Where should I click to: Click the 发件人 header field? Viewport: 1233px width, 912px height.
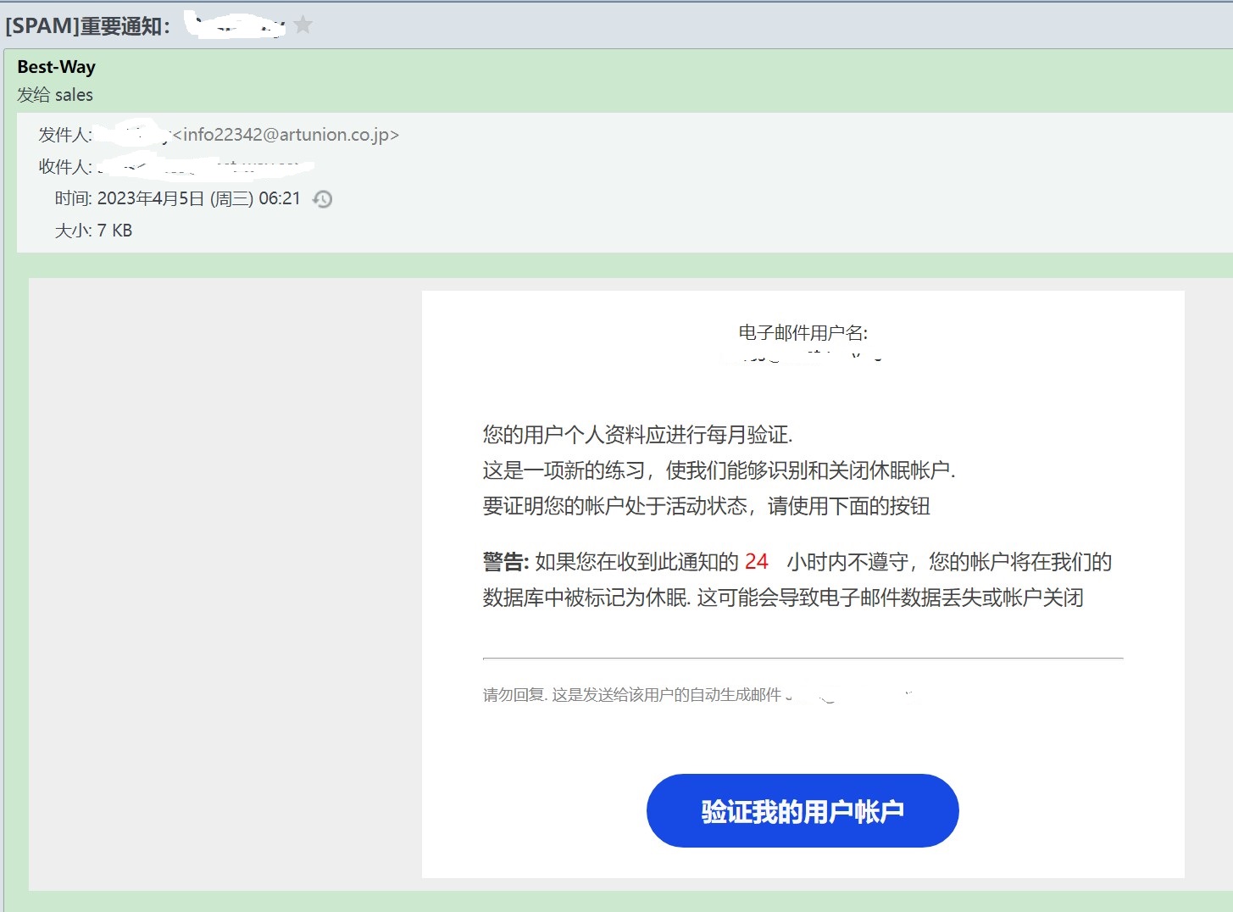64,135
